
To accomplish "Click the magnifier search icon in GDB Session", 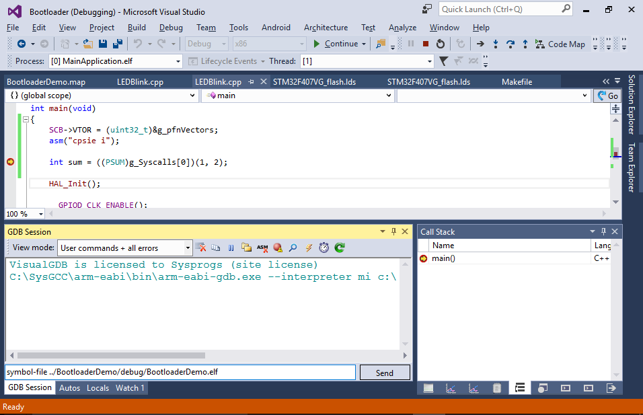I will (x=293, y=248).
